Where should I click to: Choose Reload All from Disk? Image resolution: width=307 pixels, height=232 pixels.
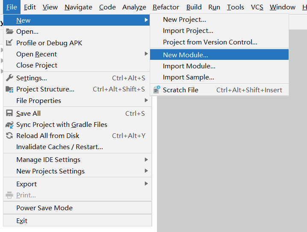pyautogui.click(x=77, y=135)
